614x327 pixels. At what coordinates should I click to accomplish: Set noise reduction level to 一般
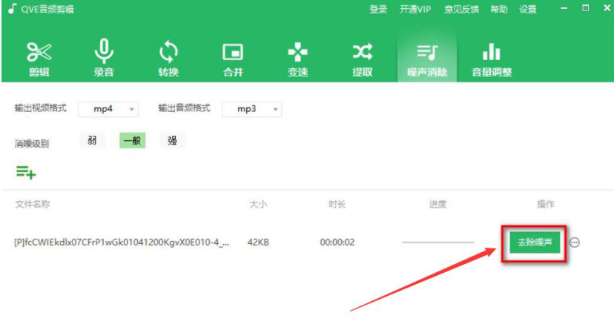(132, 141)
